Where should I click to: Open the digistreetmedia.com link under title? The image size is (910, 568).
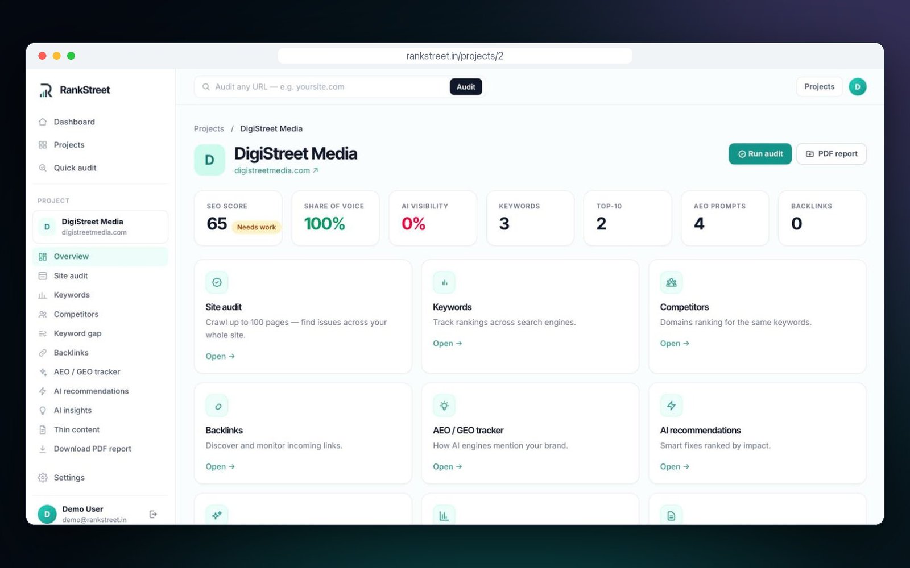(276, 170)
